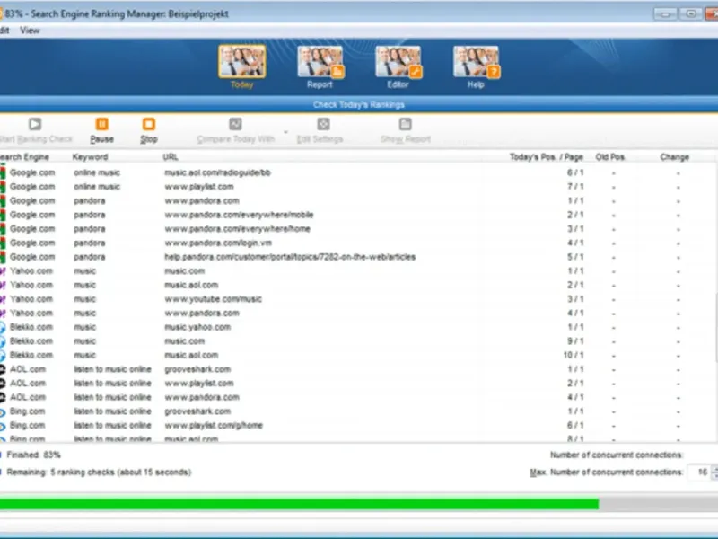Viewport: 718px width, 539px height.
Task: Select the www.pandora.com/everywhere/home row
Action: click(x=357, y=229)
